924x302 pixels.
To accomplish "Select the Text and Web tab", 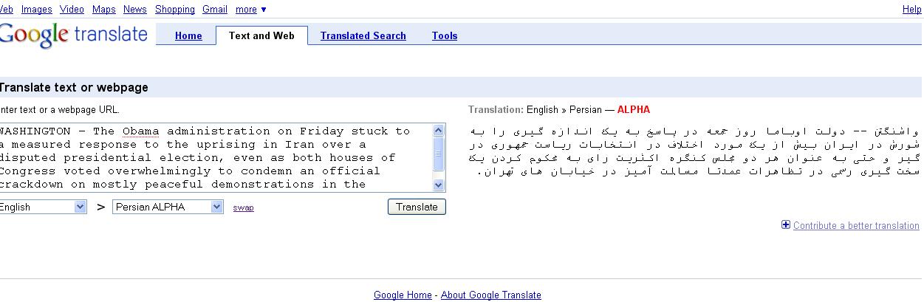I will tap(261, 35).
